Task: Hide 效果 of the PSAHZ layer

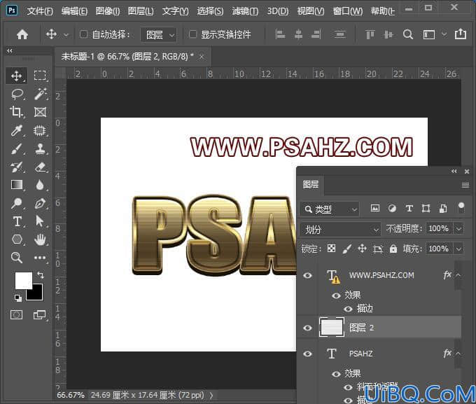Action: 336,374
